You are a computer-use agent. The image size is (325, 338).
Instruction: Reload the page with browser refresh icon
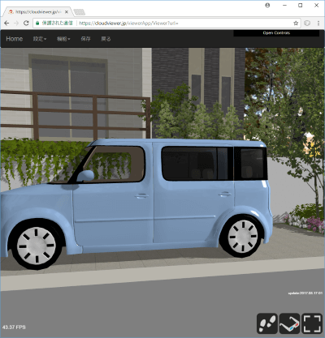(x=26, y=24)
